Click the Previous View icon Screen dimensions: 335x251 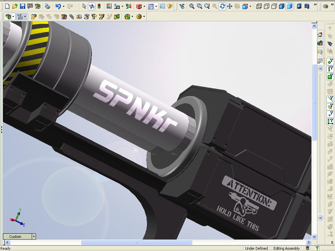pyautogui.click(x=182, y=6)
